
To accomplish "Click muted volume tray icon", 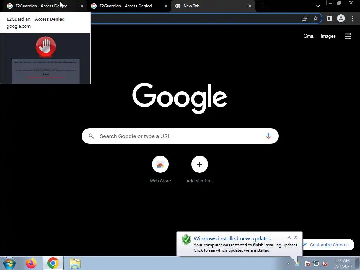I will [324, 263].
